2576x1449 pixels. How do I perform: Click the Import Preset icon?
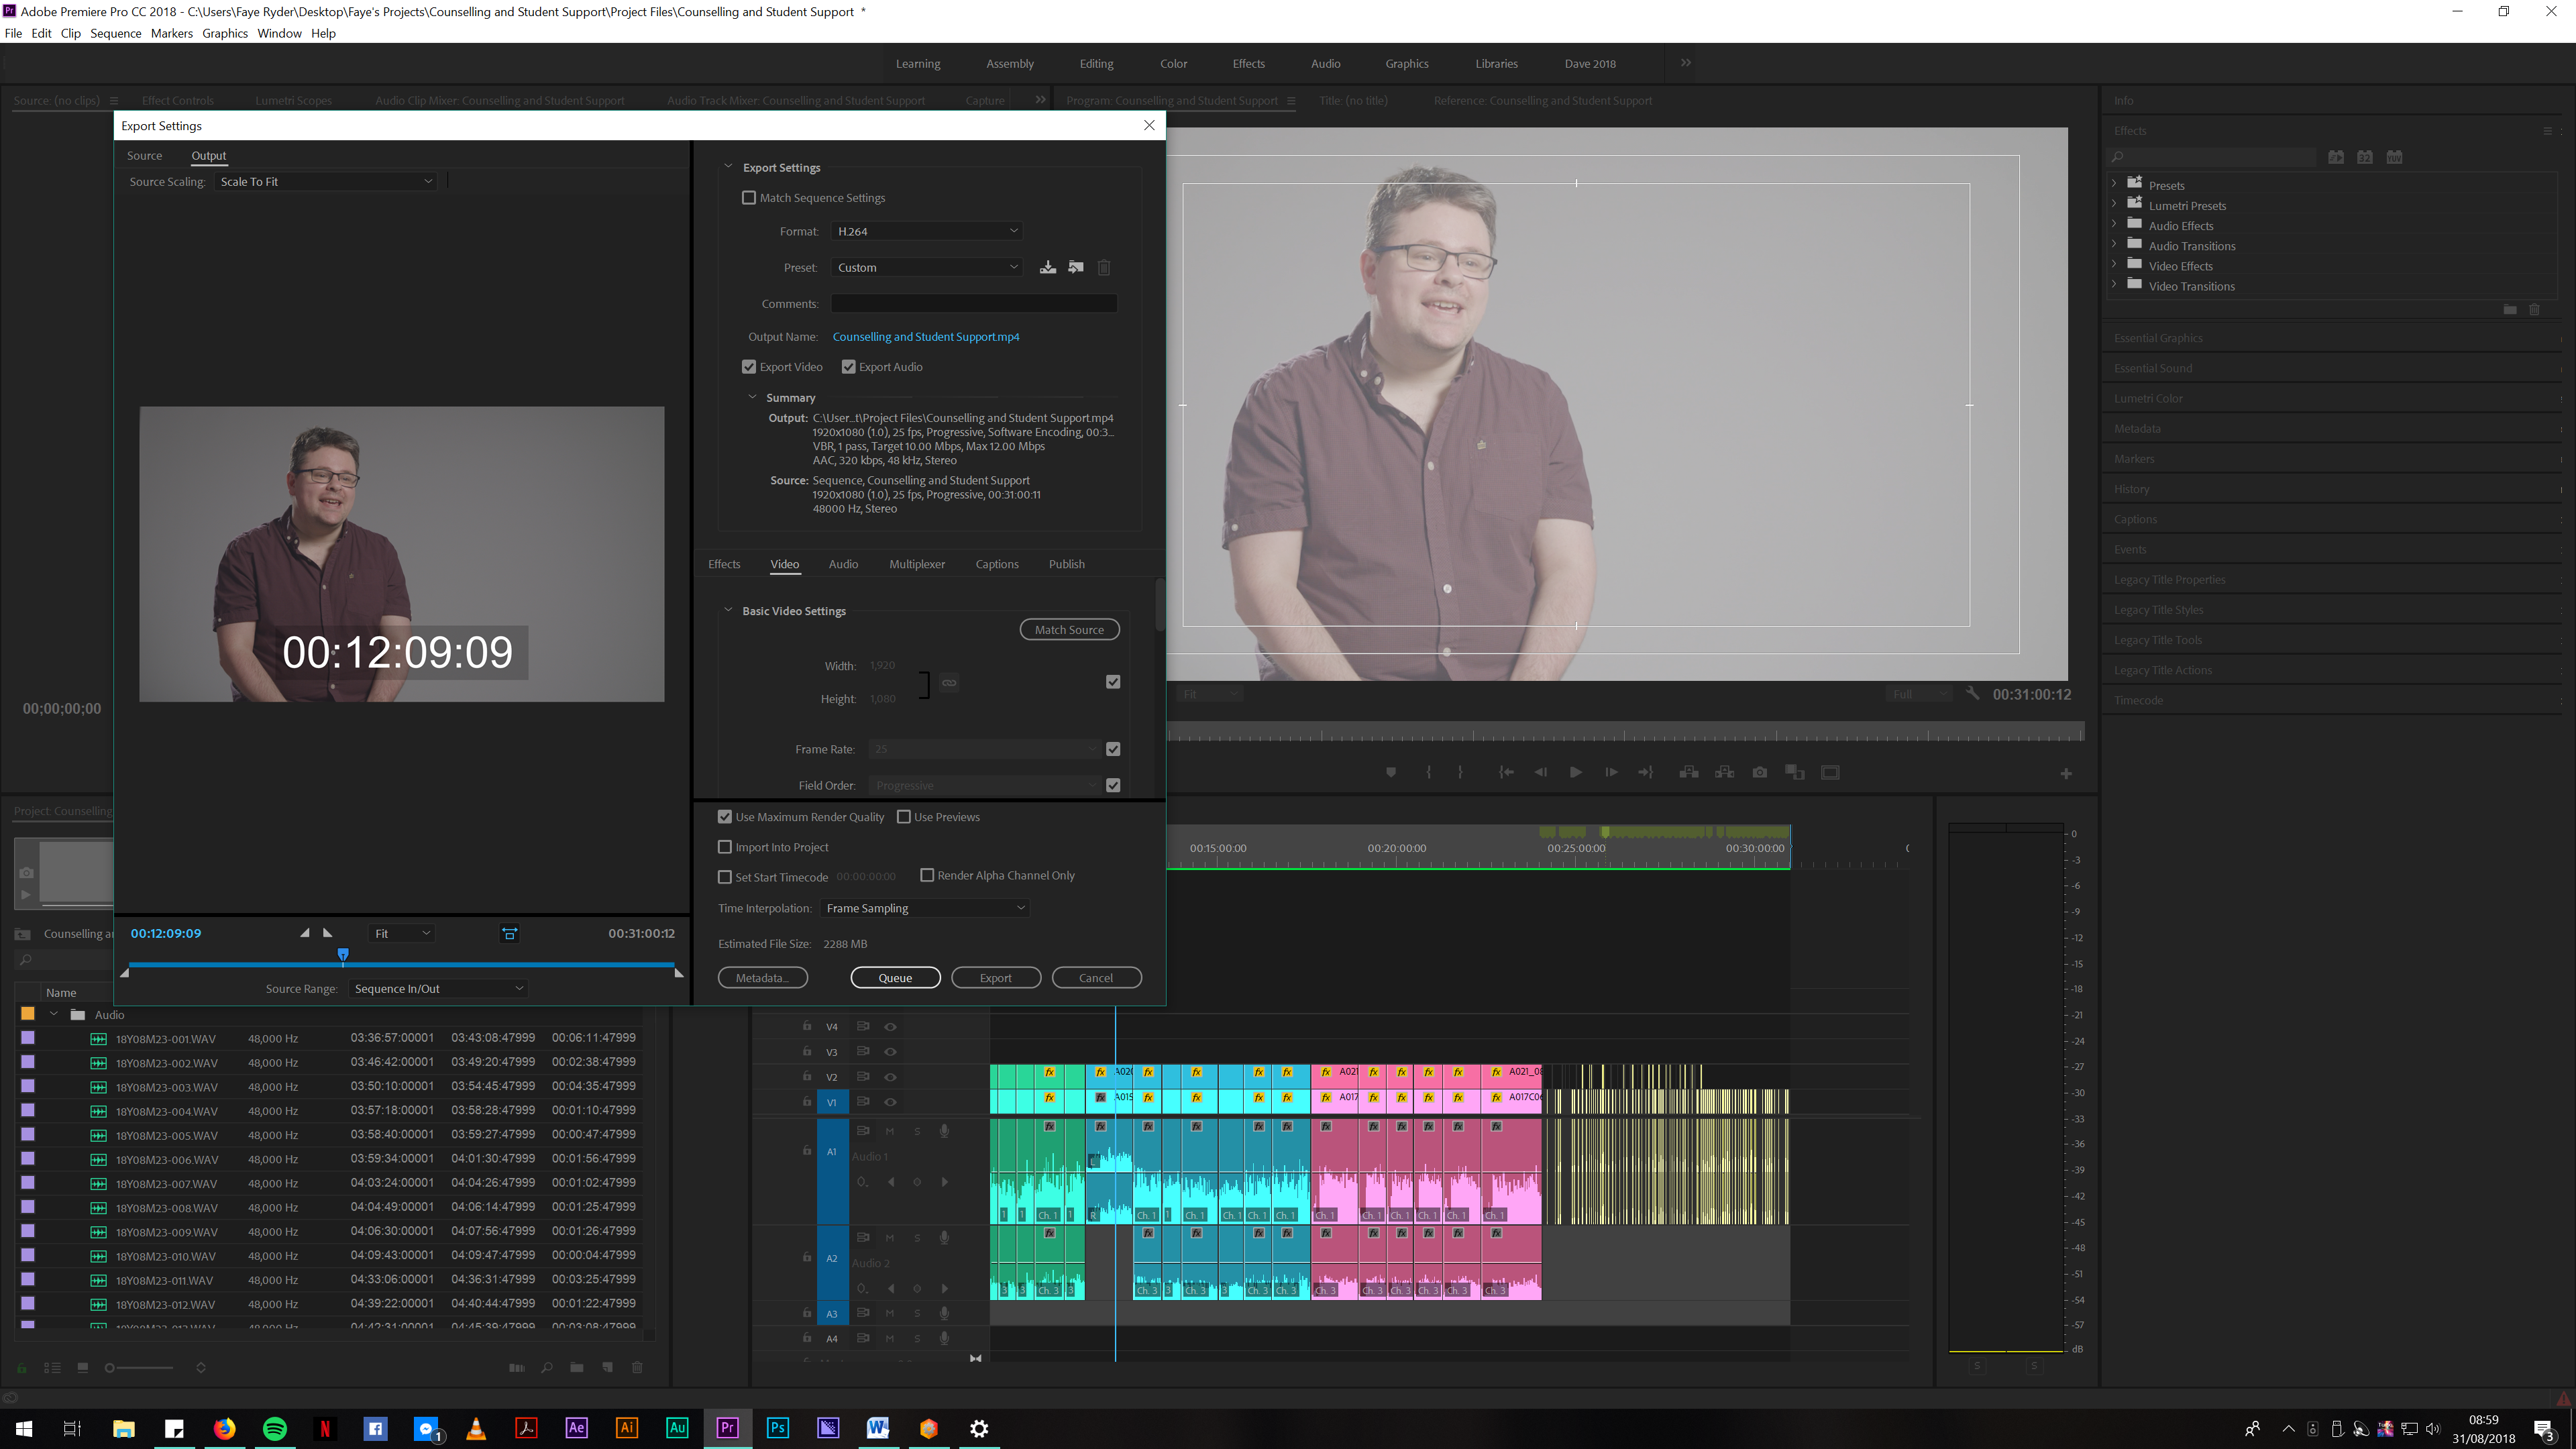click(x=1076, y=267)
